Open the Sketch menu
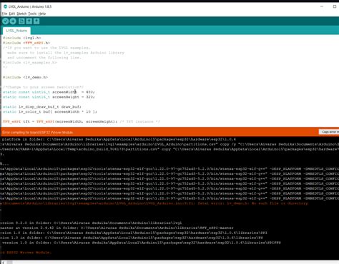The image size is (339, 264). 21,14
